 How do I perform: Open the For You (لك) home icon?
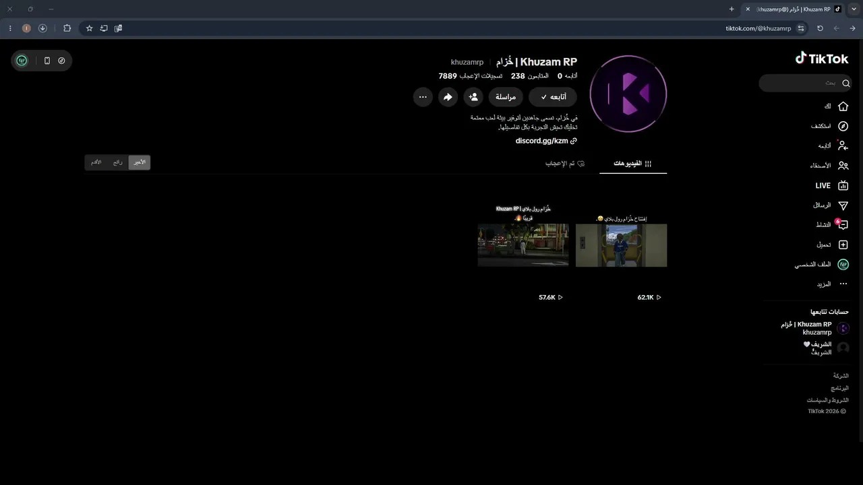point(843,106)
